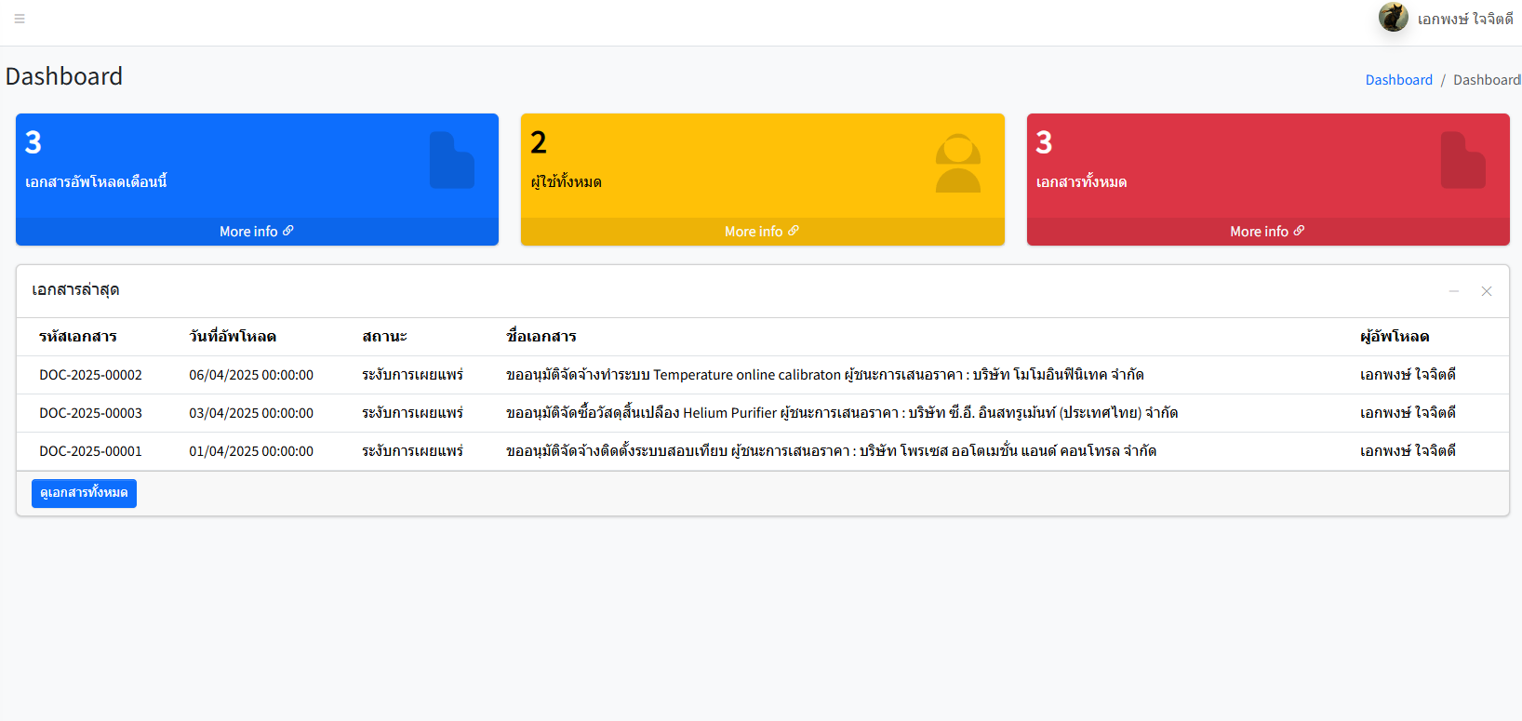Click uploader name in DOC-2025-00001 row
1522x721 pixels.
pyautogui.click(x=1408, y=451)
